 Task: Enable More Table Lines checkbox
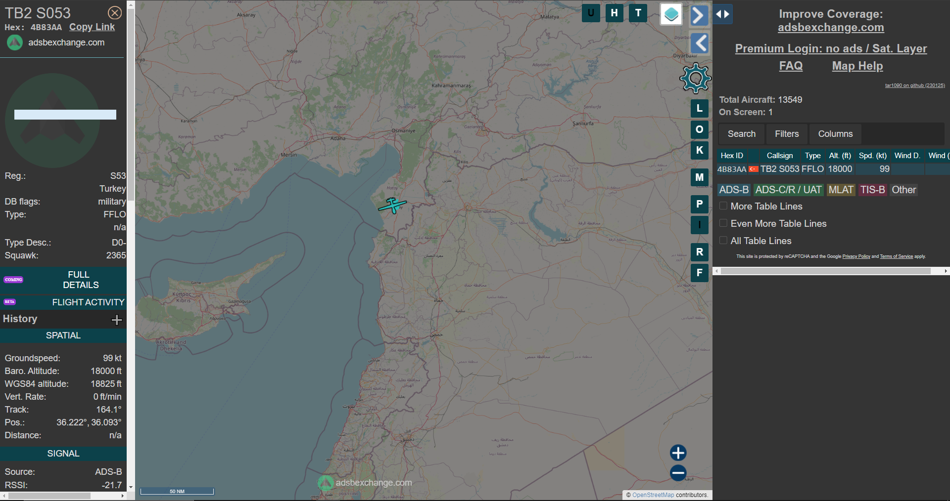(723, 206)
